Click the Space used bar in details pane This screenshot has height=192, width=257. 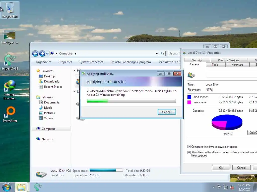coord(106,170)
